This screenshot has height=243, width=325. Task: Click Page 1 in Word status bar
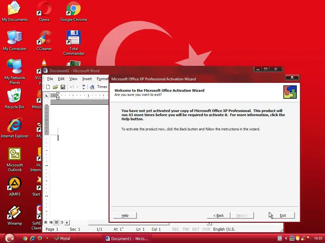[52, 229]
